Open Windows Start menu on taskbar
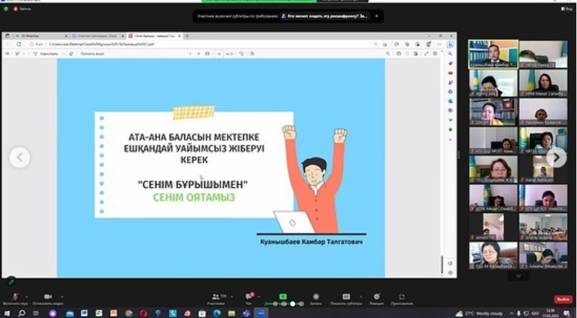Screen dimensions: 577x318 pyautogui.click(x=8, y=313)
